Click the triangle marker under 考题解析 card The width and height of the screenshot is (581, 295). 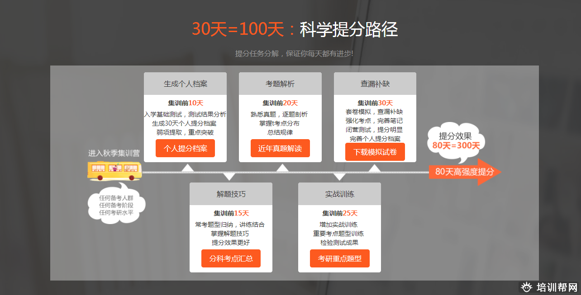(282, 168)
